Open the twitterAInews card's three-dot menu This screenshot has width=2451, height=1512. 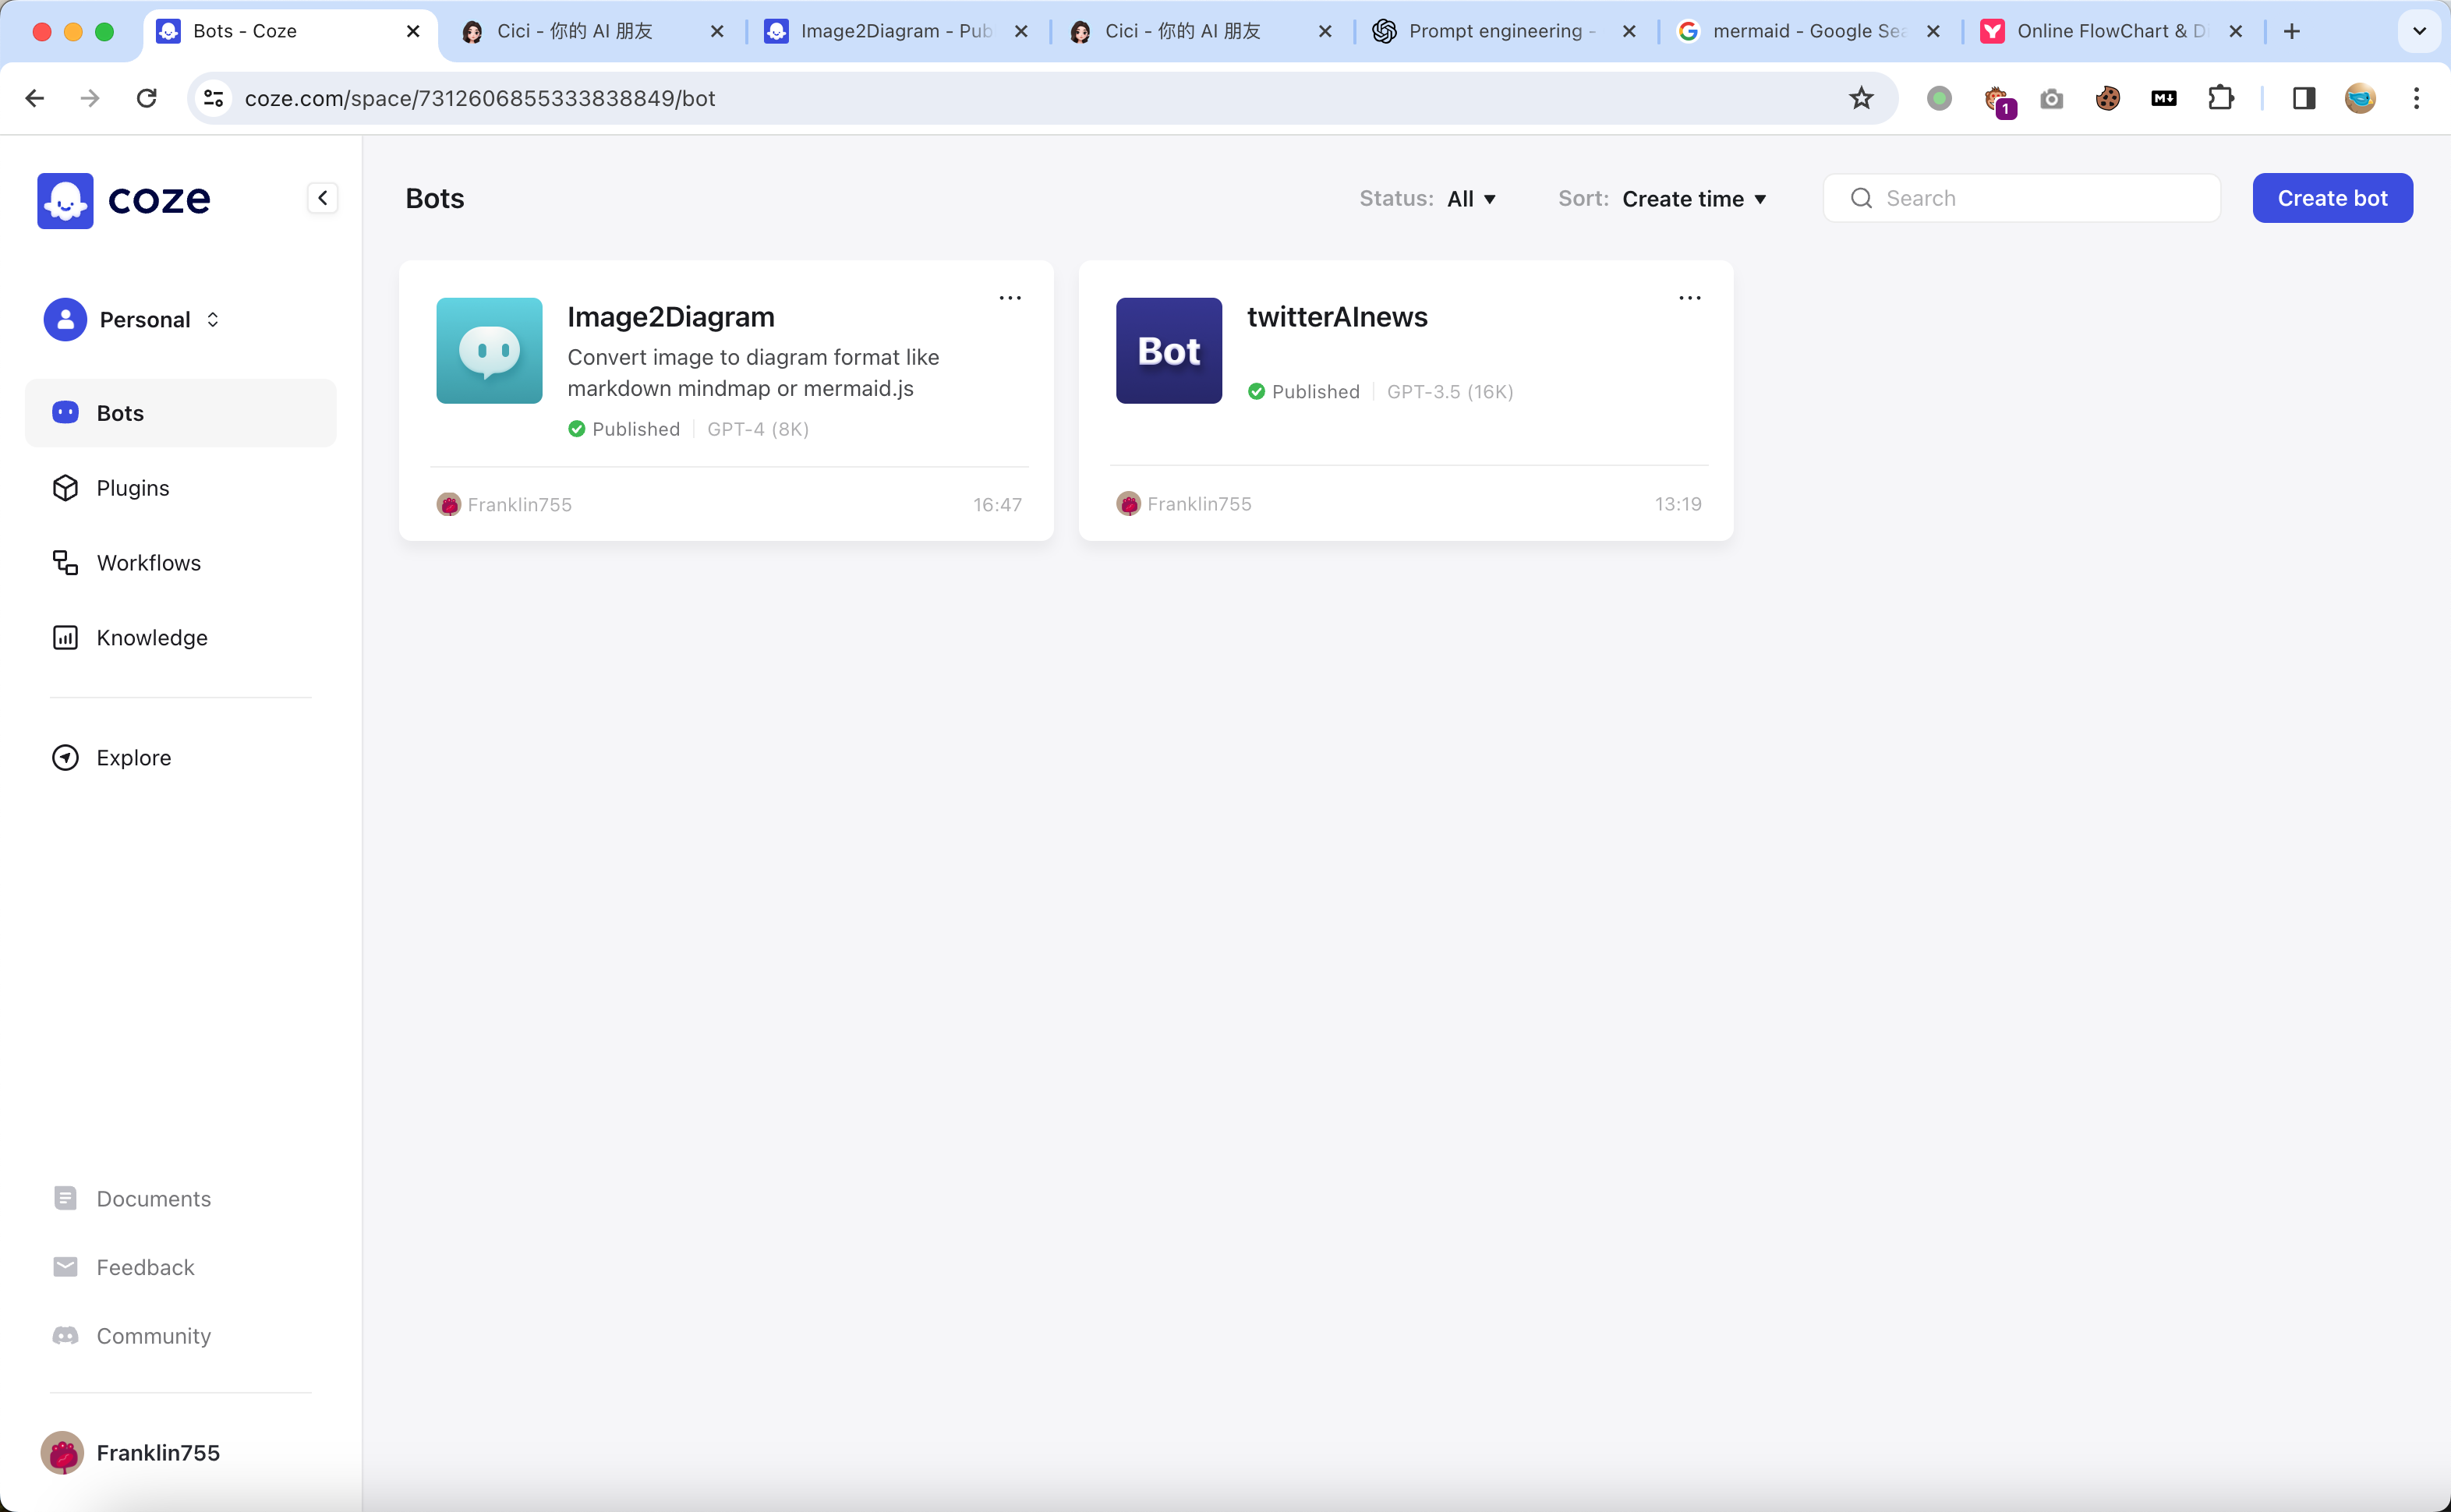pyautogui.click(x=1689, y=298)
